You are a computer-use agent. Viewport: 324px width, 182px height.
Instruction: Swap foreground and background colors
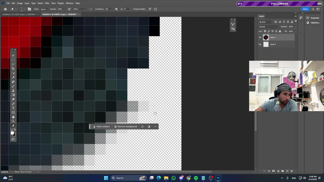[x=15, y=130]
